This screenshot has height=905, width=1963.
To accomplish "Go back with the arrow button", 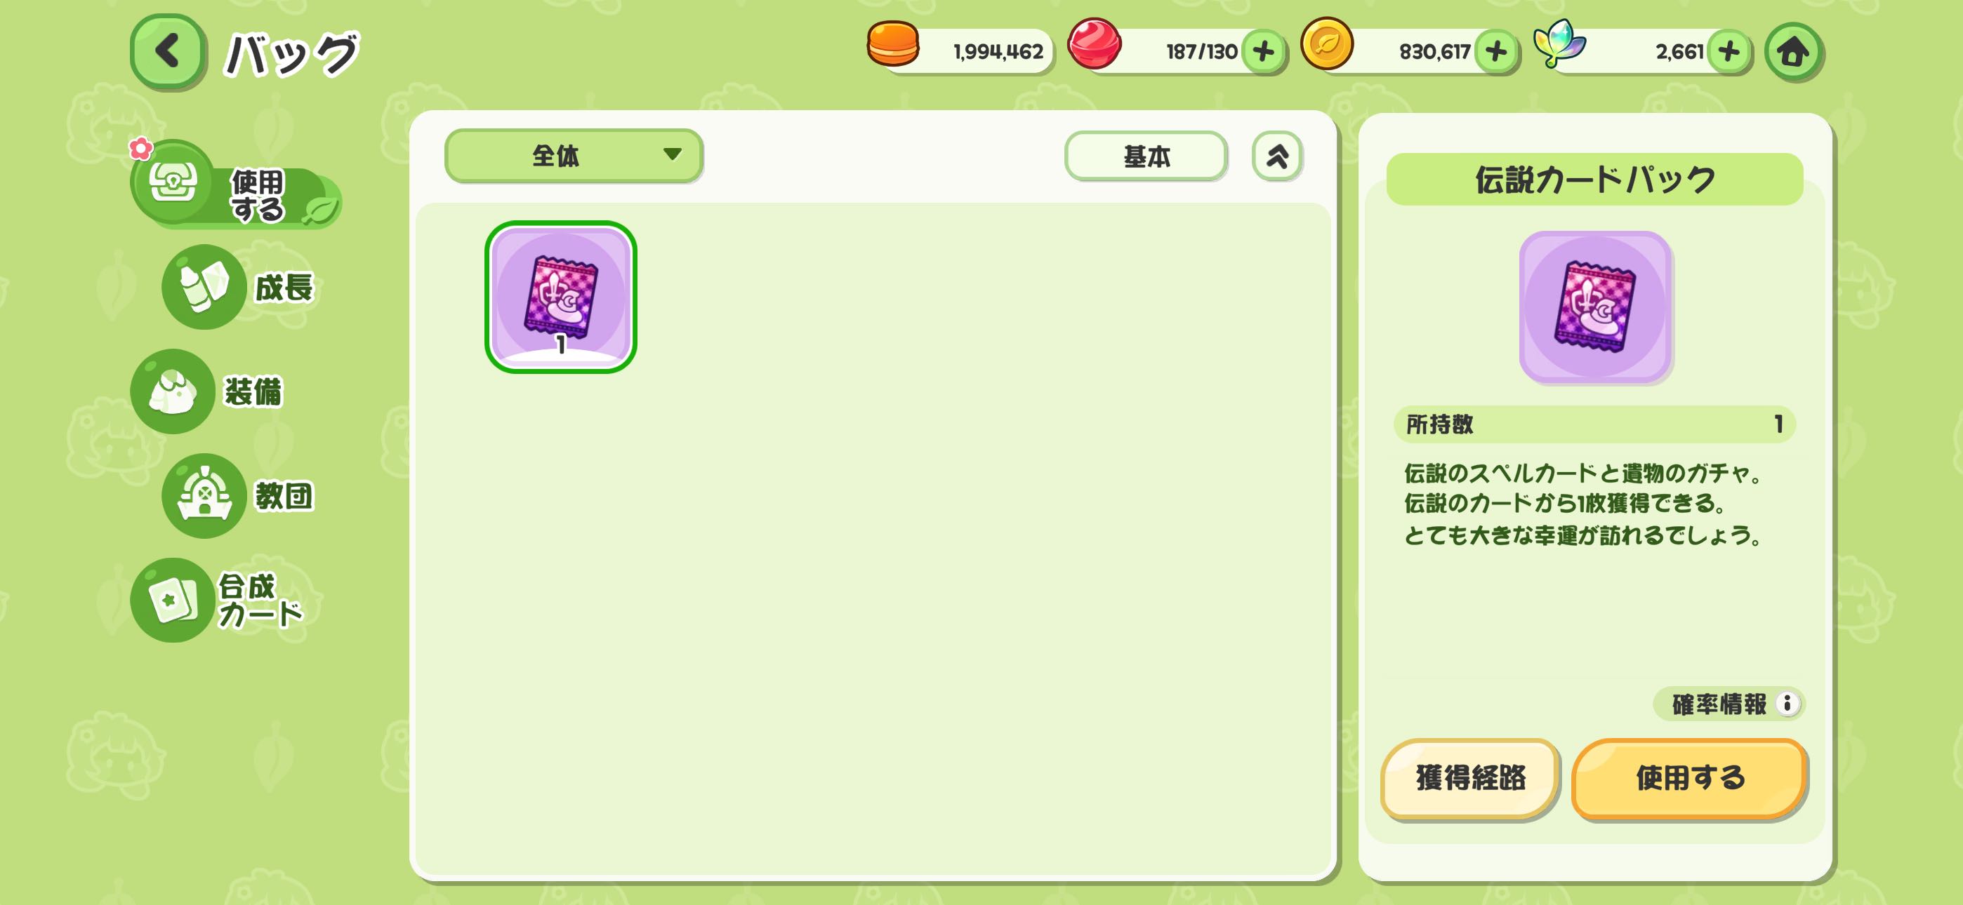I will coord(168,52).
